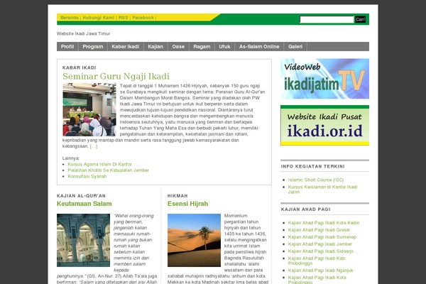The image size is (426, 284).
Task: Open Kajian Ahad Pagi Ikadi Nganjuk
Action: click(321, 270)
